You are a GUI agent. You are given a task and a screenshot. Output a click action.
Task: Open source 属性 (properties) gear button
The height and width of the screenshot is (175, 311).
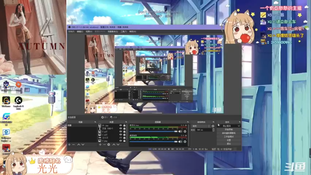(x=104, y=117)
